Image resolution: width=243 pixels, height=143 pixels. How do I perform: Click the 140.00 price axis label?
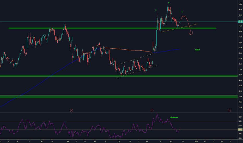[240, 42]
